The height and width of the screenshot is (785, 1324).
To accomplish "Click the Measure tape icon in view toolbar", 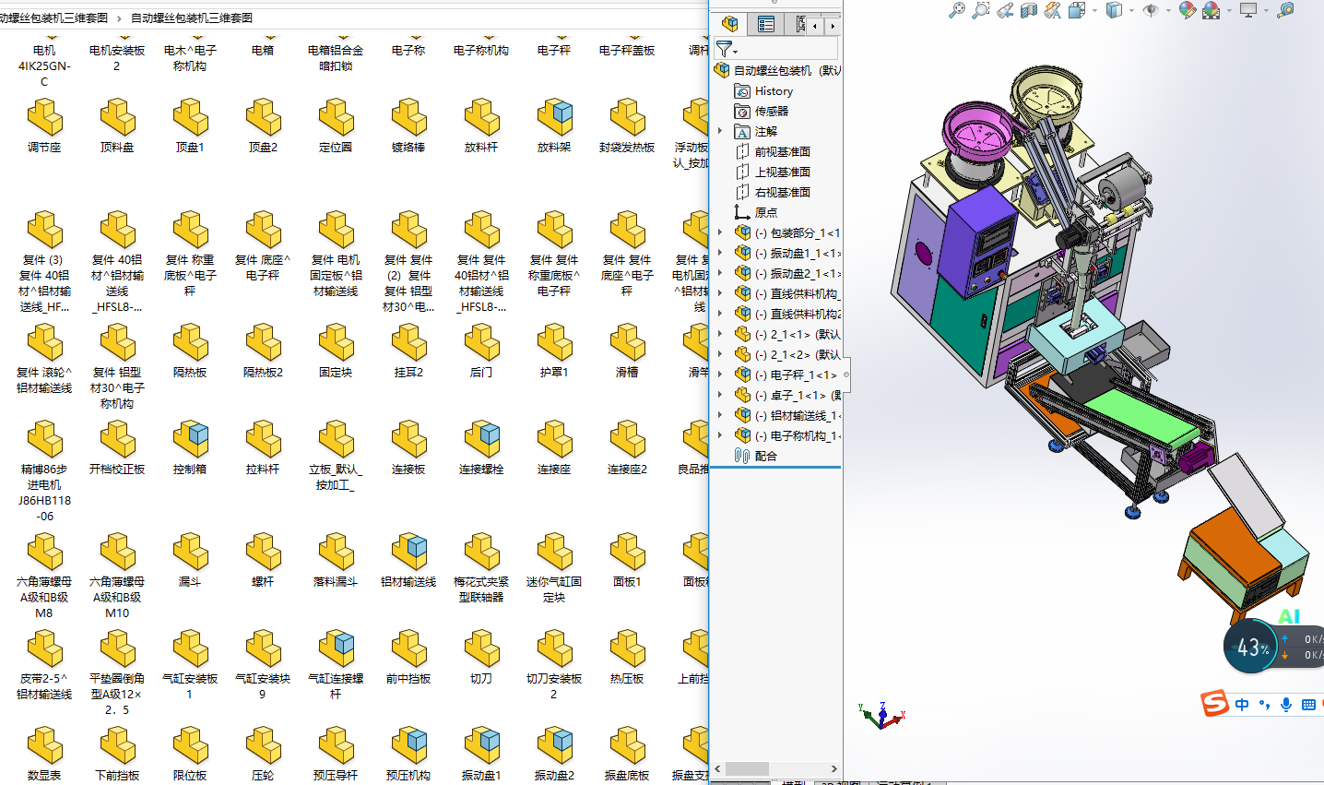I will click(x=1285, y=10).
